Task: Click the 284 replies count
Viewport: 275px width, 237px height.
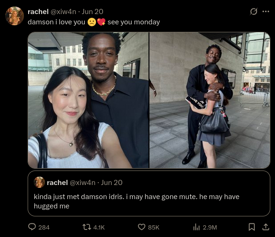Action: click(x=44, y=227)
